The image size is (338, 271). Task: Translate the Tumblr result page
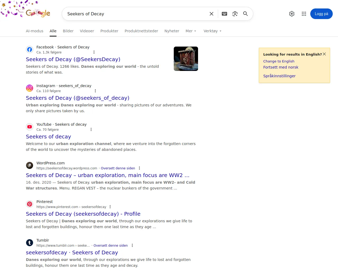(x=110, y=246)
